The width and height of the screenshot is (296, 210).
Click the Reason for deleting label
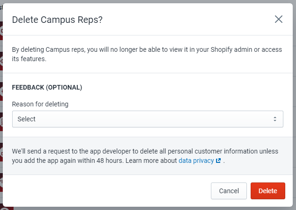pyautogui.click(x=40, y=104)
